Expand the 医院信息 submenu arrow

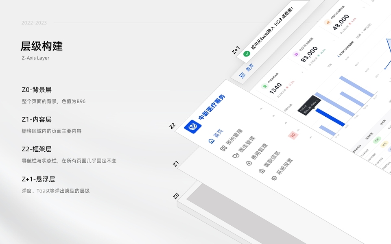[298, 130]
